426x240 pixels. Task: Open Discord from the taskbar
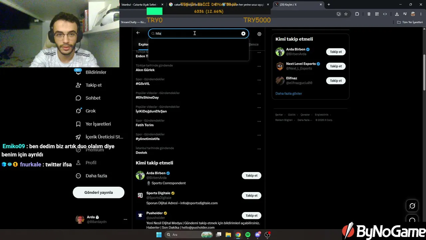point(258,235)
